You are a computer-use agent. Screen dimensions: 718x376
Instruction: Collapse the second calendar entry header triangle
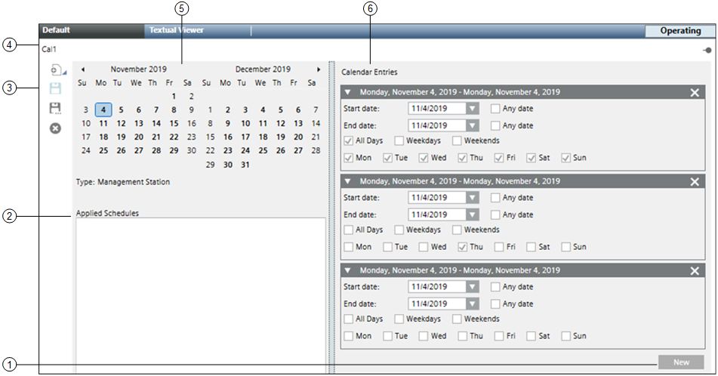(x=348, y=181)
